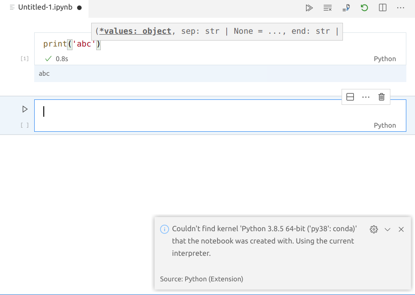The height and width of the screenshot is (295, 415).
Task: Open the notebook More Actions menu
Action: click(400, 8)
